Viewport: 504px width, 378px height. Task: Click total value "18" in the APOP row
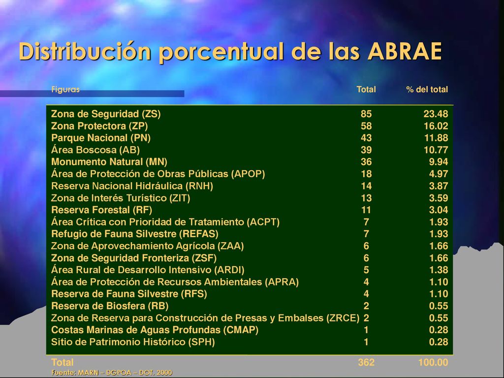366,174
